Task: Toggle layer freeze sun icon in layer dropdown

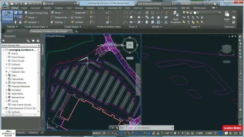Action: [x=187, y=13]
